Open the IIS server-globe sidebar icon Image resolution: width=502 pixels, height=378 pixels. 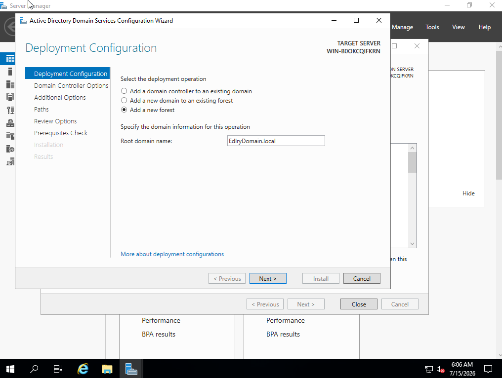click(x=10, y=149)
